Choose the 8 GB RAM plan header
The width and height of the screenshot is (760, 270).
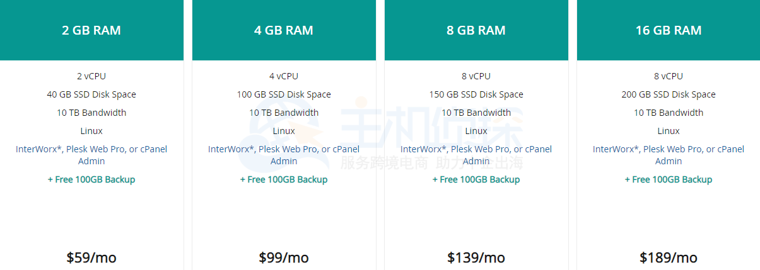[476, 30]
